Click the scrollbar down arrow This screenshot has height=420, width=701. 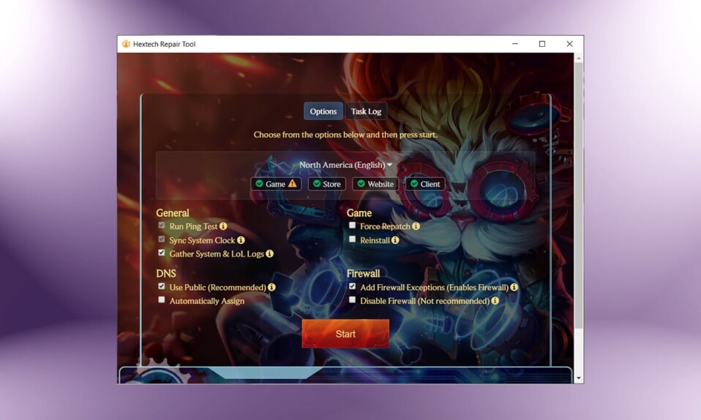coord(579,378)
